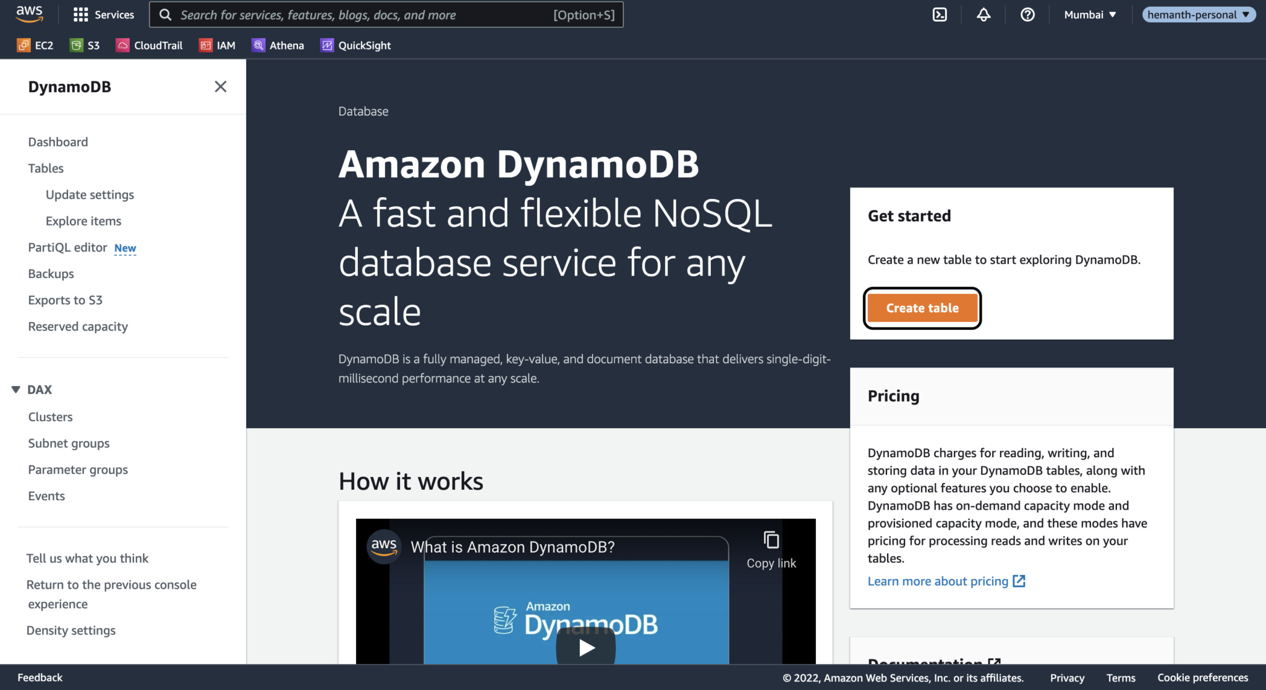Click the AWS home logo

point(28,14)
